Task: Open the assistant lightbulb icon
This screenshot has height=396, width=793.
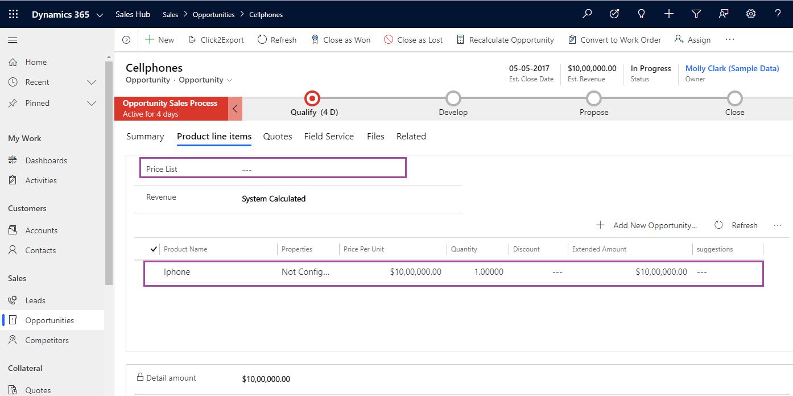Action: pyautogui.click(x=642, y=14)
